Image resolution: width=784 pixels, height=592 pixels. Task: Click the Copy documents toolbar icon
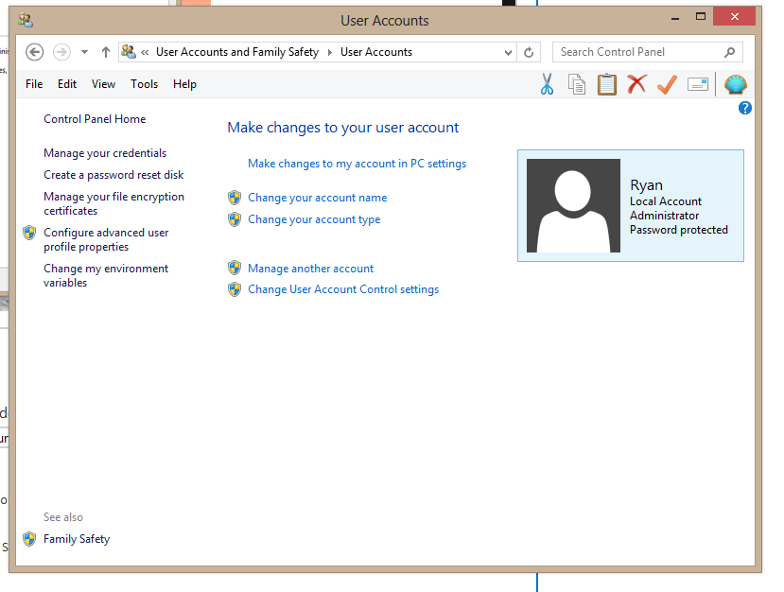(577, 84)
